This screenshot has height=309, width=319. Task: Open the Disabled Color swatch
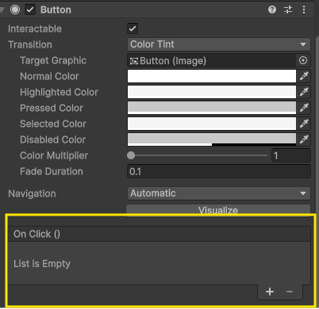click(x=212, y=139)
